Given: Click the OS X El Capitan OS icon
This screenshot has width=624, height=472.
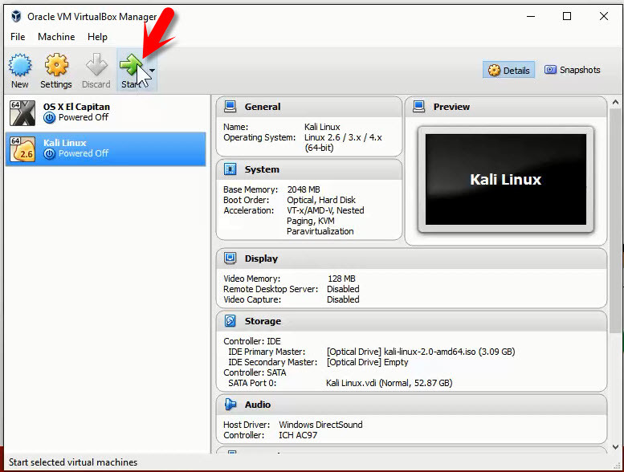Looking at the screenshot, I should coord(22,113).
